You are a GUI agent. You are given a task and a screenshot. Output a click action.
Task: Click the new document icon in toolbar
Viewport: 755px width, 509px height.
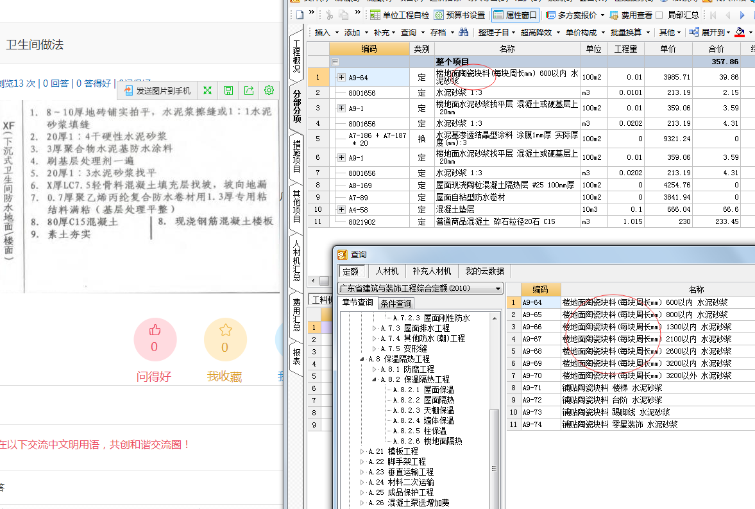tap(300, 15)
